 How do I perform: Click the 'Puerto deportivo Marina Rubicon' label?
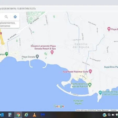click(79, 85)
